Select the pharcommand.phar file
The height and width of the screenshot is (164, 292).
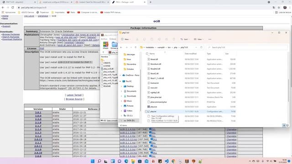click(158, 102)
